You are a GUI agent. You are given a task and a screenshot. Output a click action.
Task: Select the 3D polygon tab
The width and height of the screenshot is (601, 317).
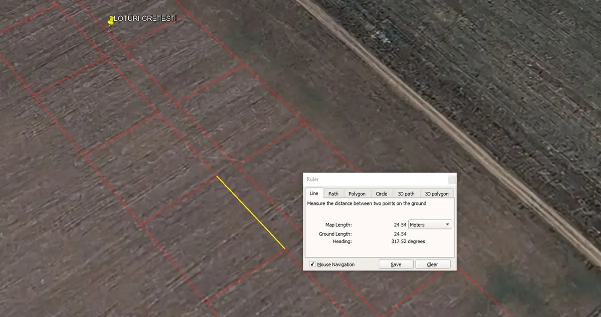point(437,193)
